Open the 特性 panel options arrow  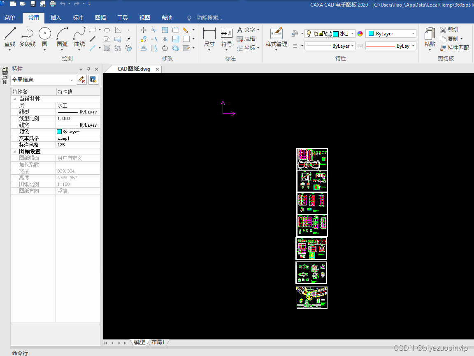tap(81, 69)
